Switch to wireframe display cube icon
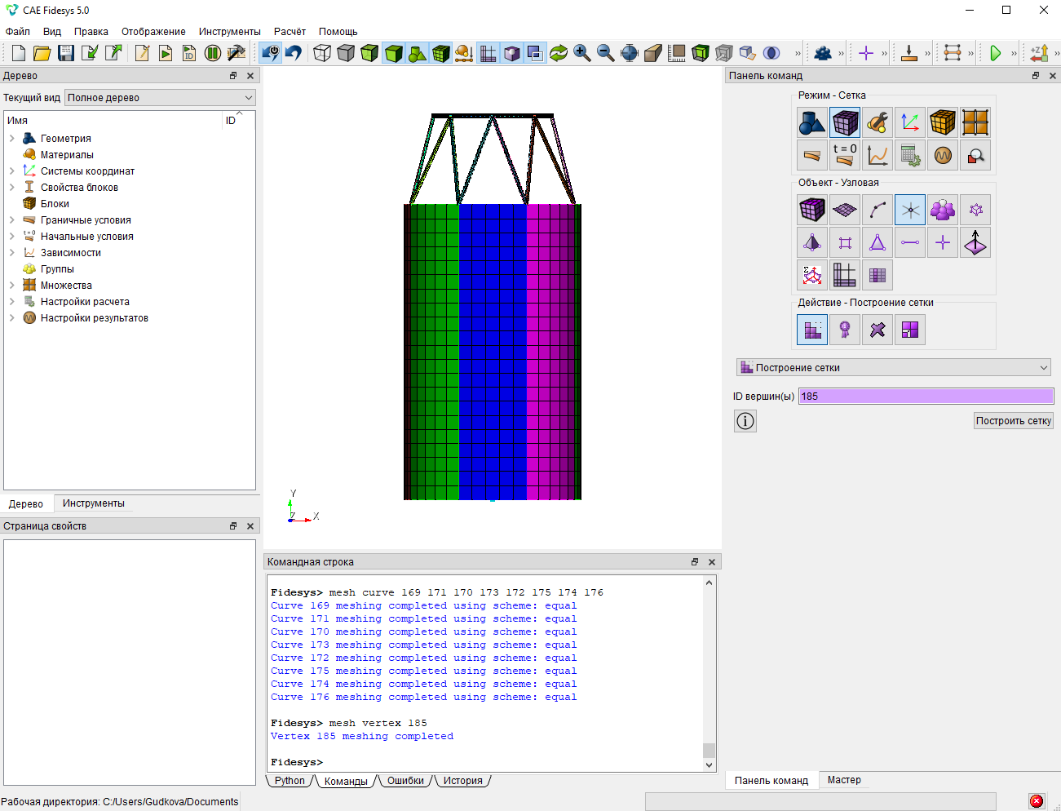This screenshot has height=811, width=1061. click(322, 53)
